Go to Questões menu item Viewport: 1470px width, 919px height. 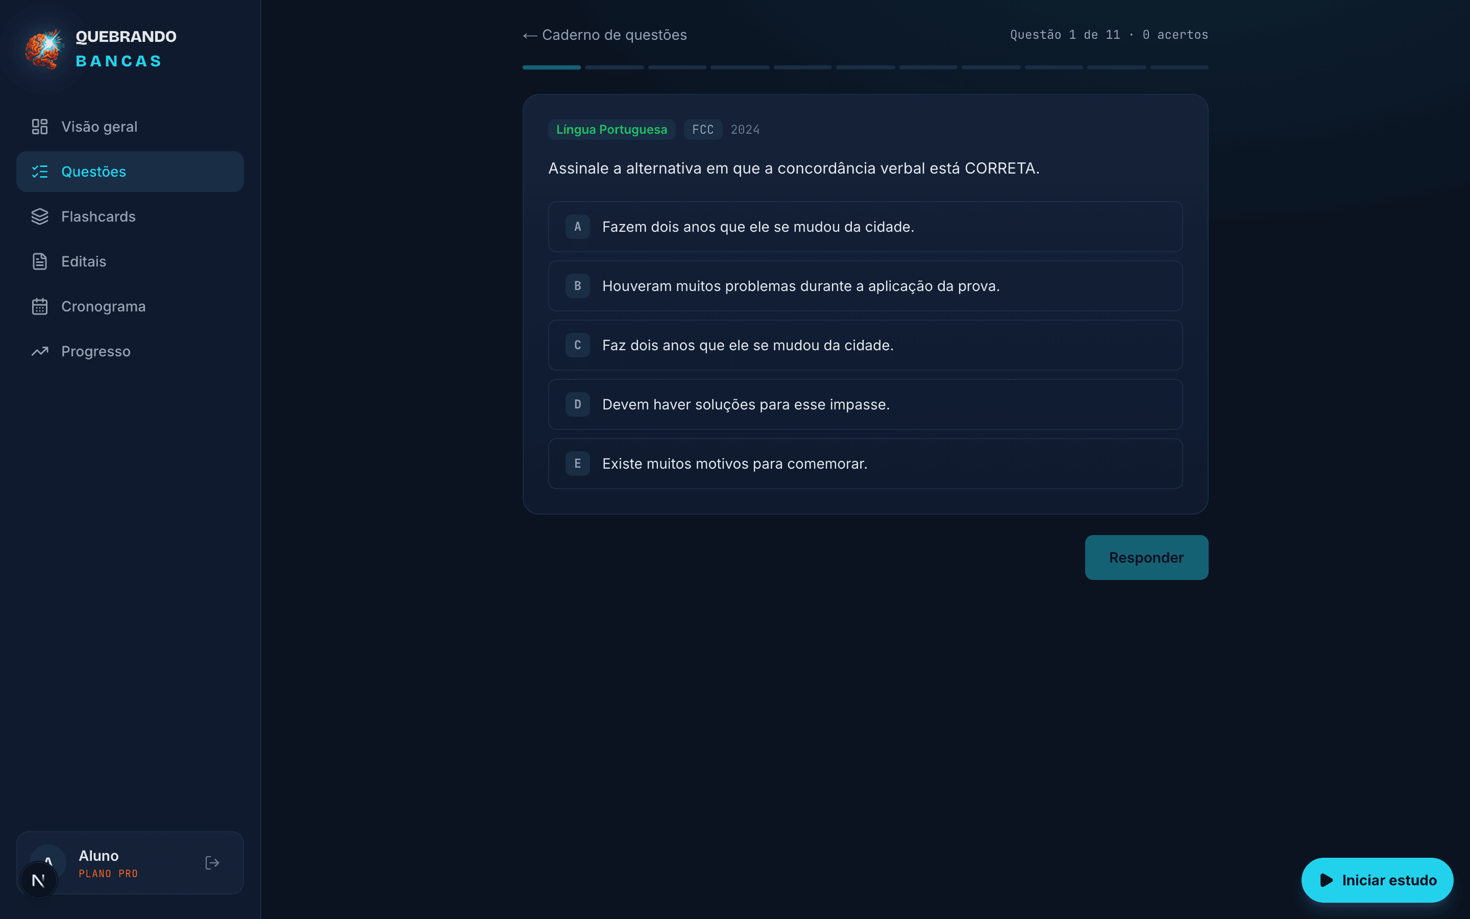click(130, 172)
